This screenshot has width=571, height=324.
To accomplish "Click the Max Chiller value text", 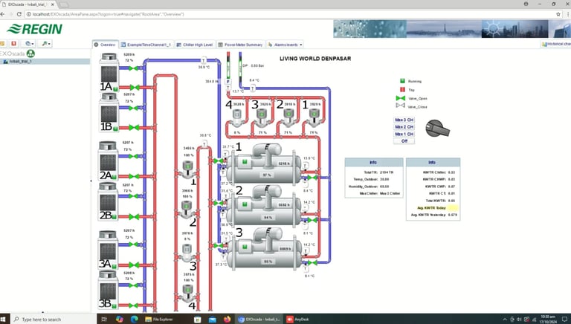I will (x=390, y=193).
